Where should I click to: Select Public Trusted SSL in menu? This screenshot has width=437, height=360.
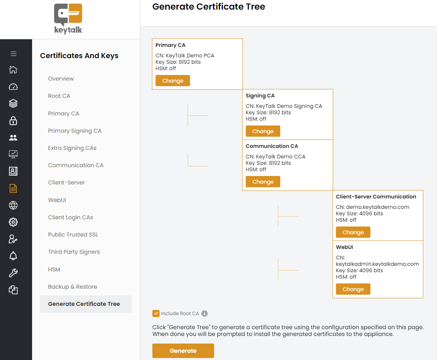(73, 235)
